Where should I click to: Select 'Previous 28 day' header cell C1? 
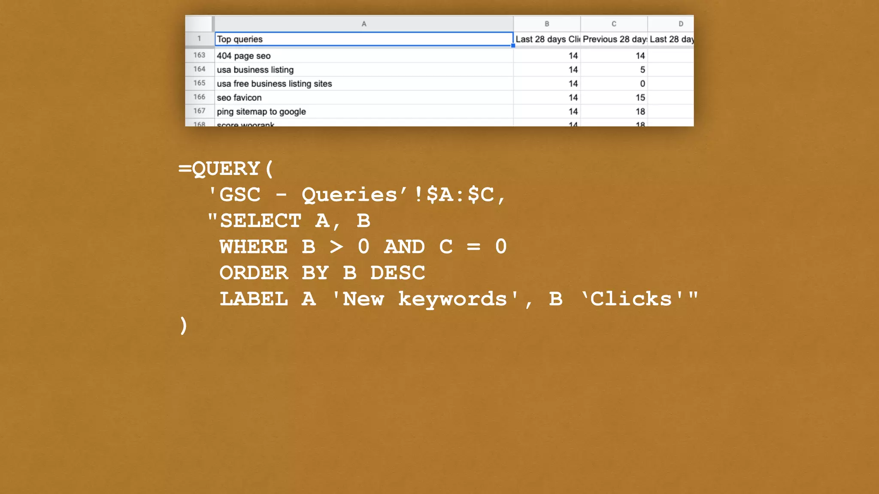pos(614,39)
